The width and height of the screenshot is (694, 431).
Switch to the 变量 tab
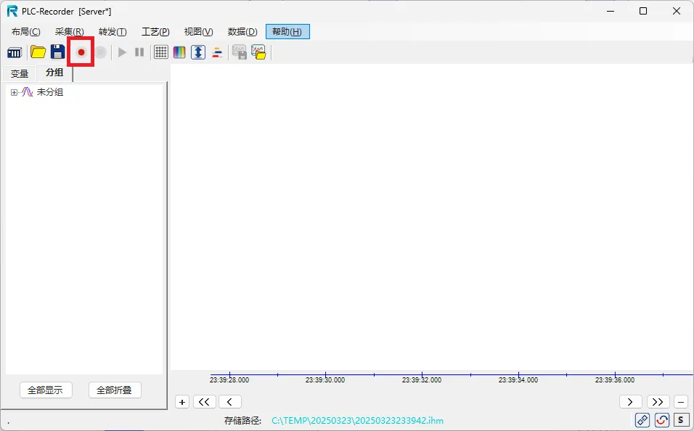coord(20,74)
